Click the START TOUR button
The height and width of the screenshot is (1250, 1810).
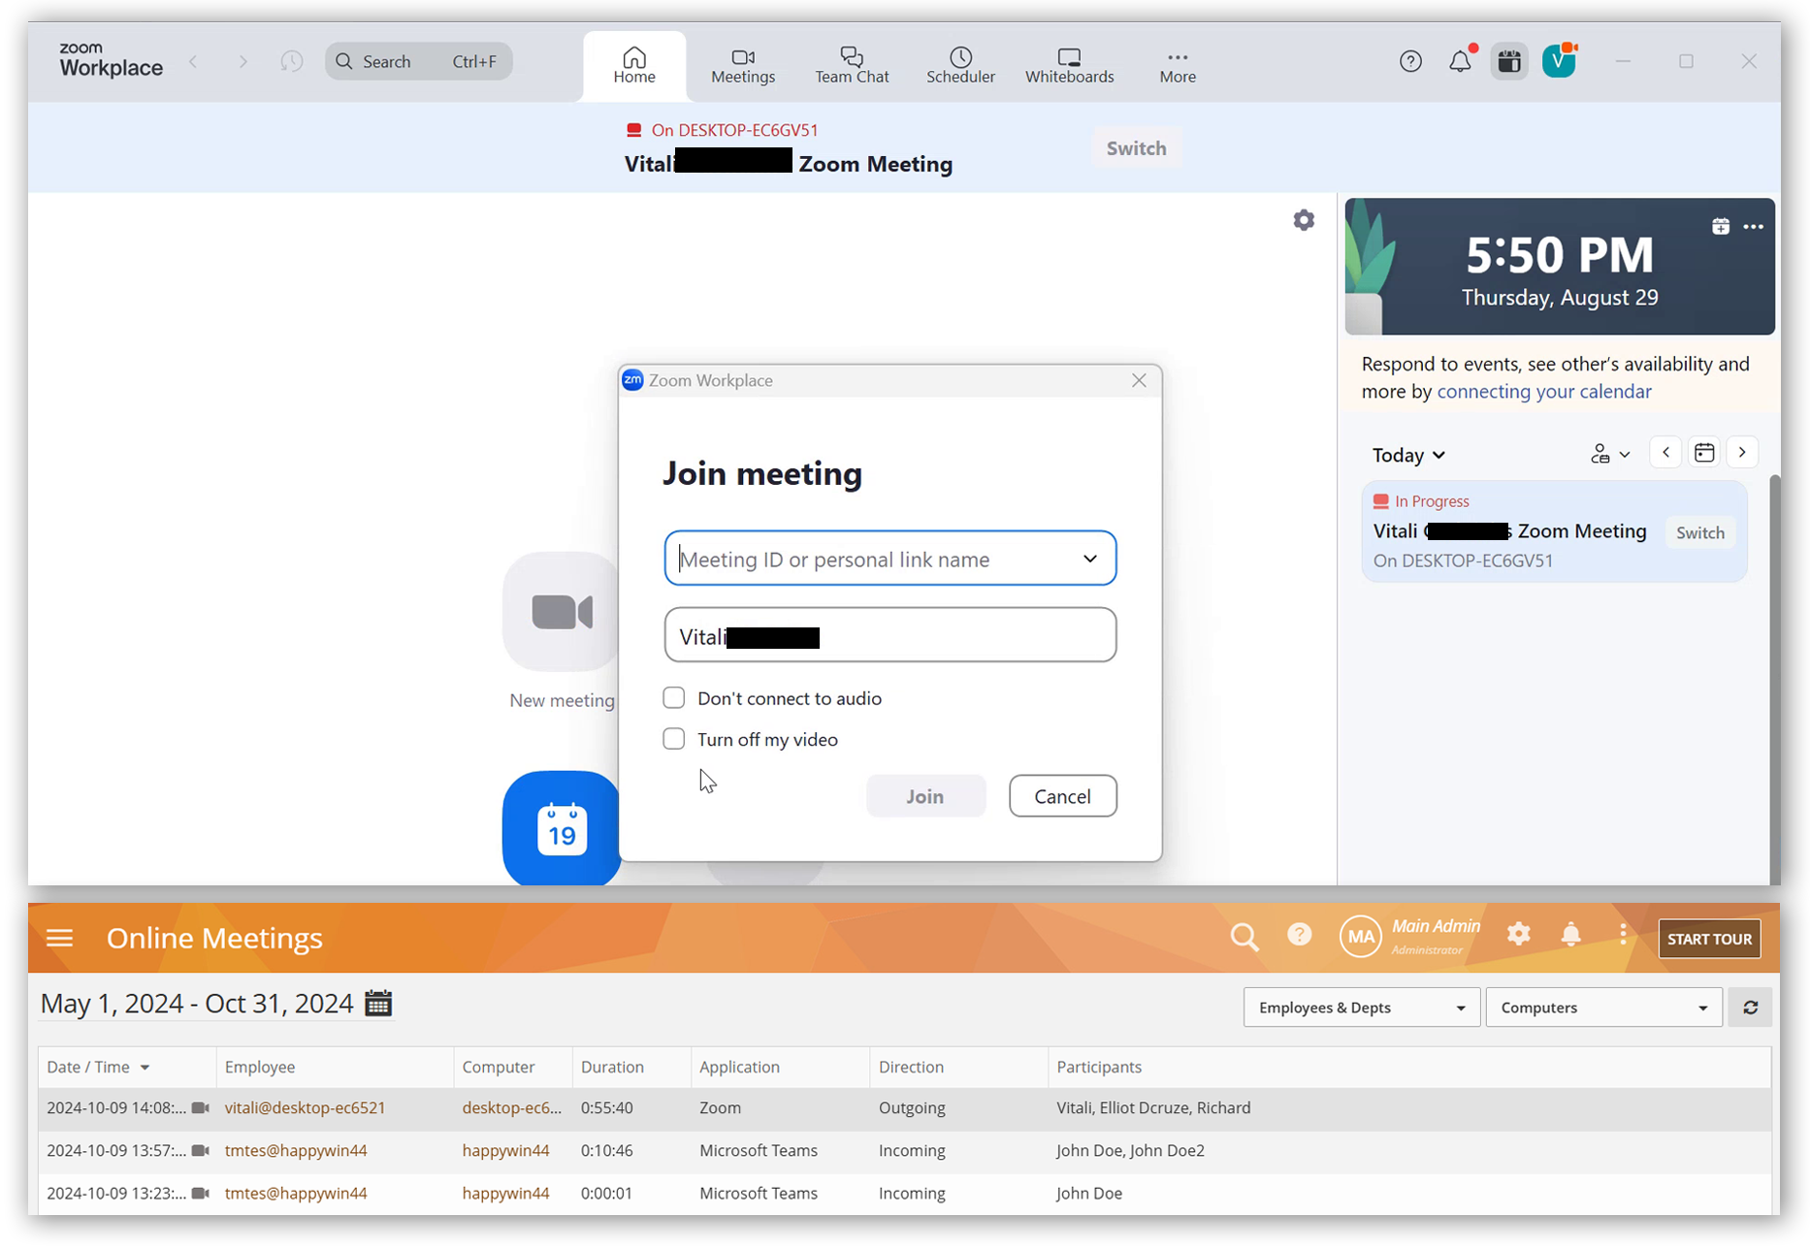point(1709,939)
